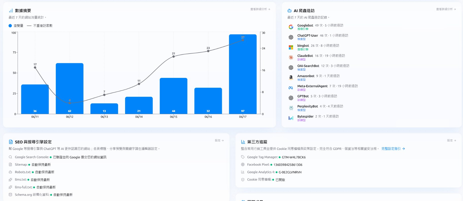
Task: Click the G-0E2GLVNRVH analytics ID
Action: pyautogui.click(x=290, y=172)
